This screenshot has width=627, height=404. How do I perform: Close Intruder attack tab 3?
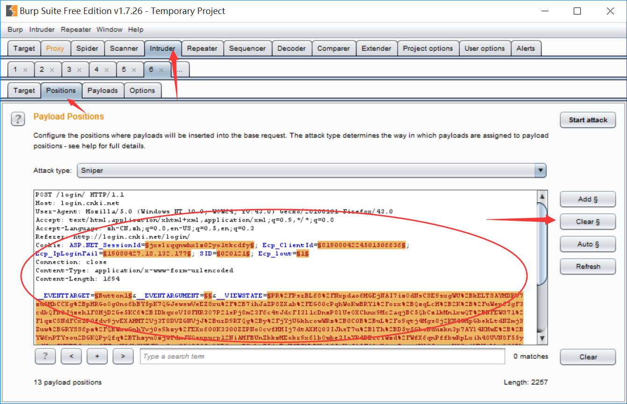pyautogui.click(x=79, y=70)
